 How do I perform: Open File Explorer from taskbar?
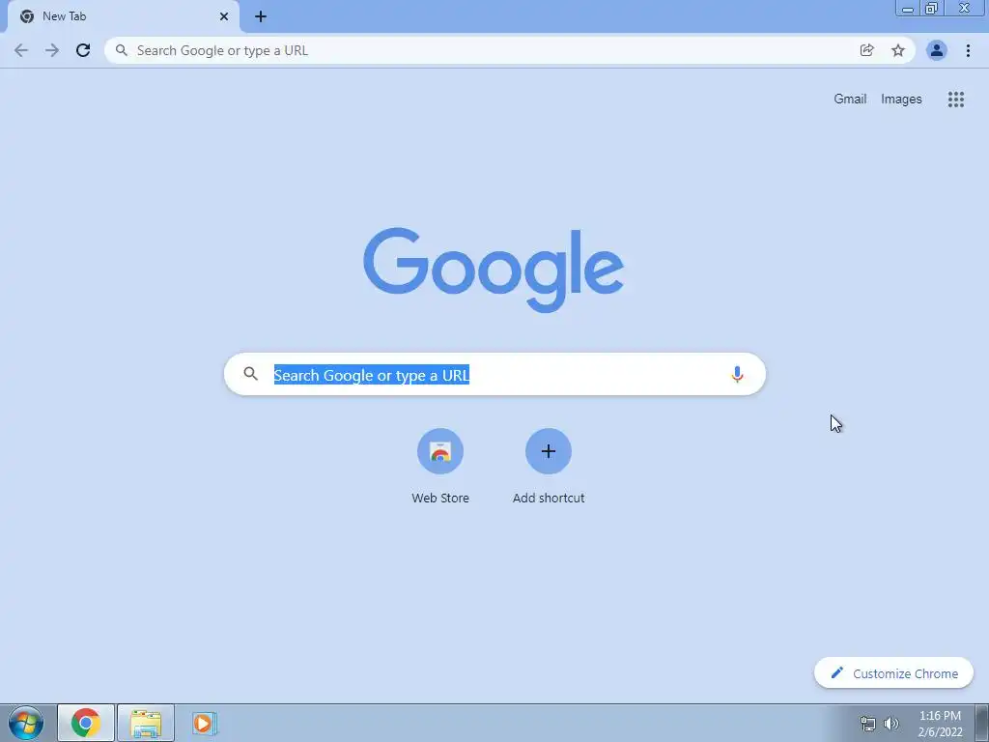coord(146,723)
